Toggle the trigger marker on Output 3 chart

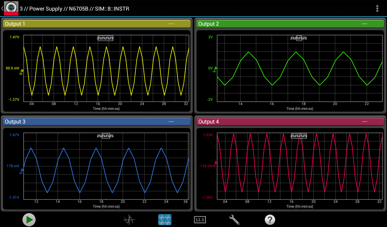click(105, 136)
